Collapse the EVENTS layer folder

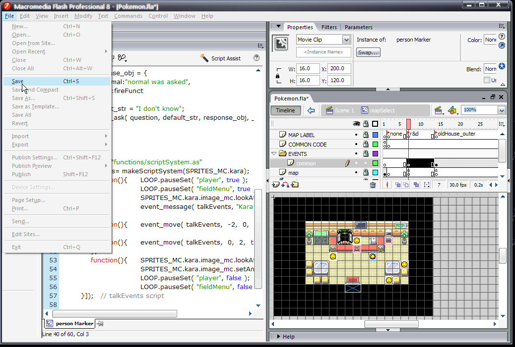point(274,154)
